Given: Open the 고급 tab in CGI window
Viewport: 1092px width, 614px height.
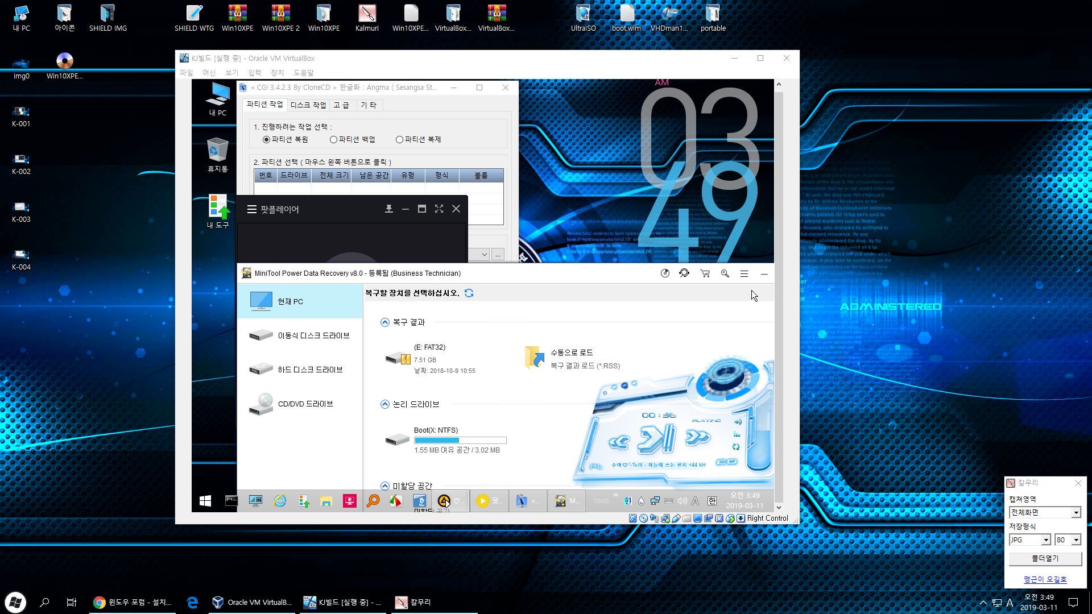Looking at the screenshot, I should [x=341, y=105].
